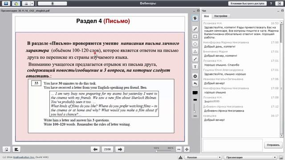This screenshot has width=285, height=160.
Task: Open the upload presentation button
Action: 6,149
